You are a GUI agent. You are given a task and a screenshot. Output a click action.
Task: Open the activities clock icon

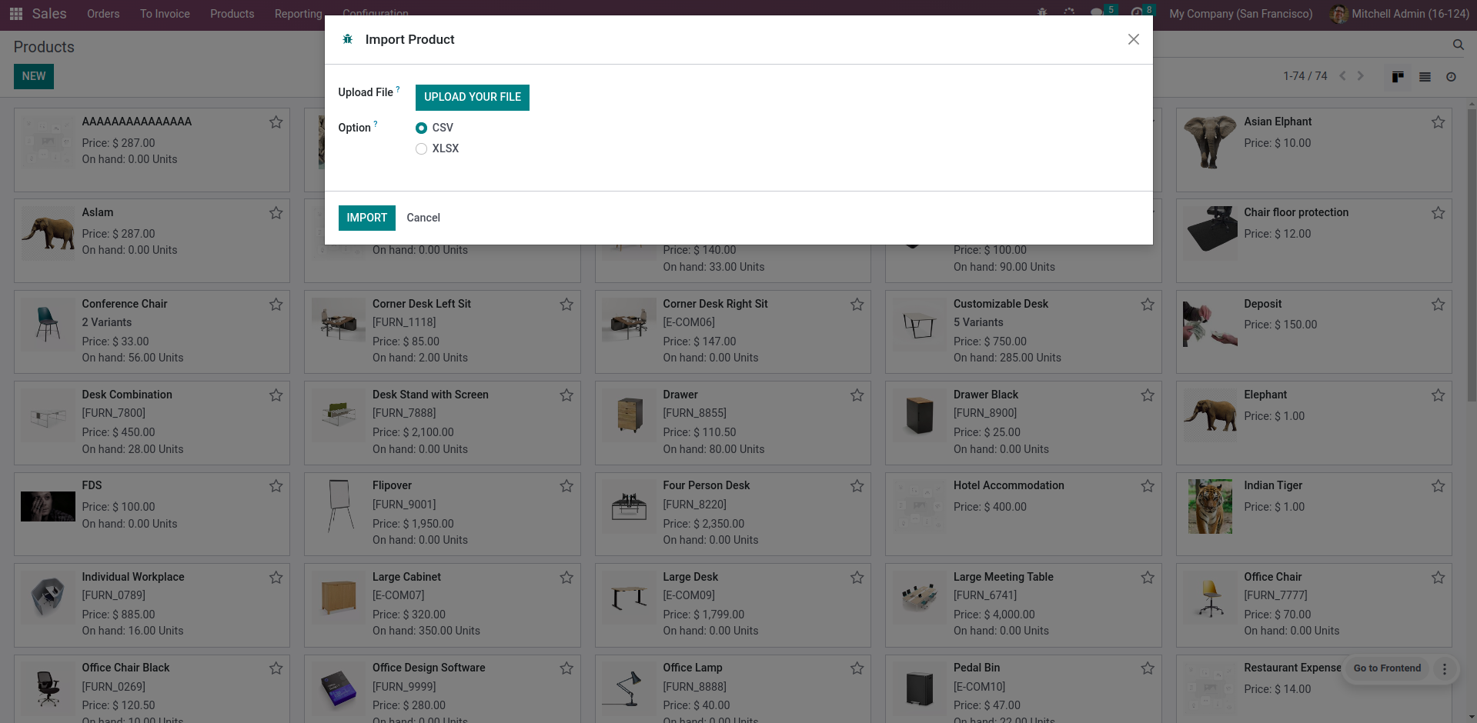click(1137, 13)
